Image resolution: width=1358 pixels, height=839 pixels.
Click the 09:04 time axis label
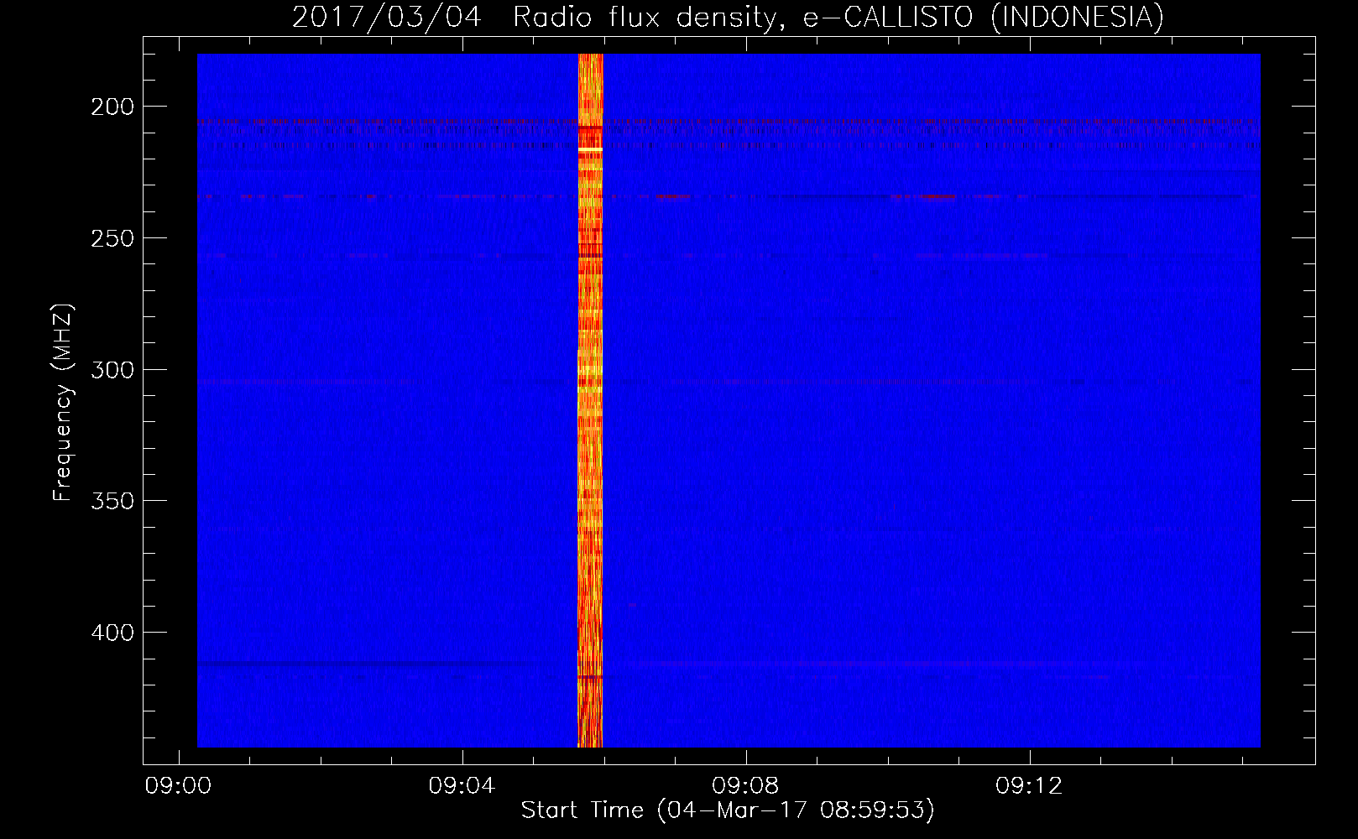tap(462, 786)
